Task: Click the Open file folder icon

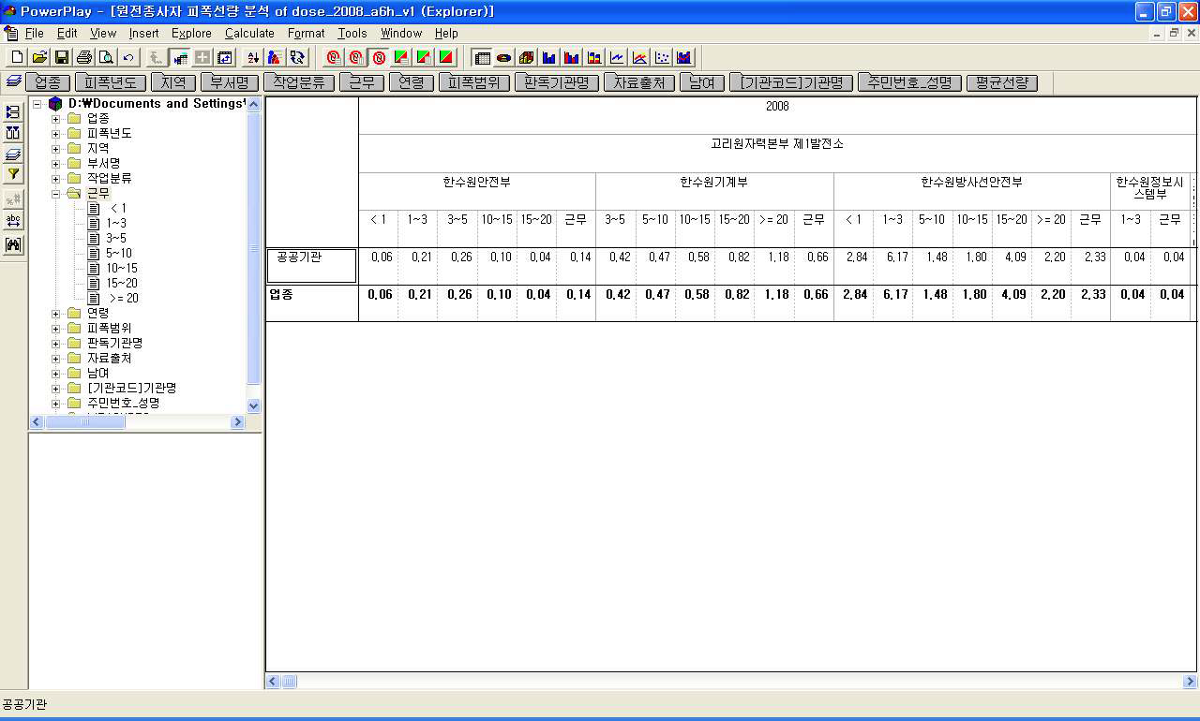Action: tap(39, 57)
